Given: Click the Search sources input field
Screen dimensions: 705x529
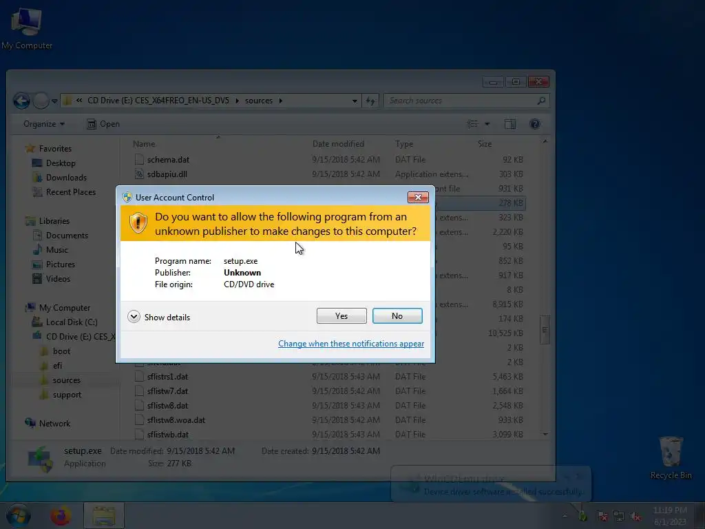Looking at the screenshot, I should [x=461, y=101].
